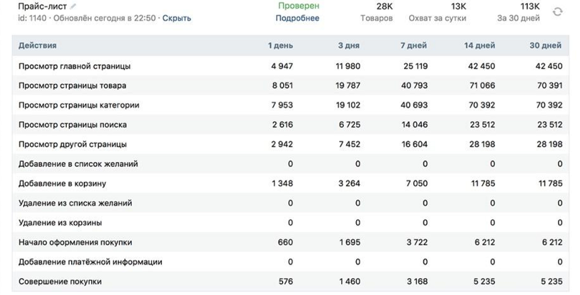Click the pencil icon next to Прайс-лист
The image size is (580, 295).
pos(73,6)
